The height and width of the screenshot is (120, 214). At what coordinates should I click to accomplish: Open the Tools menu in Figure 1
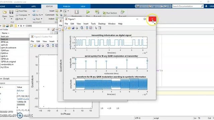click(x=93, y=24)
